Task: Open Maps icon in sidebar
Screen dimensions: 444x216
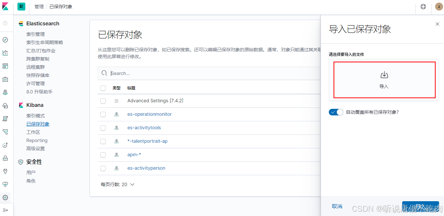Action: pos(5,92)
